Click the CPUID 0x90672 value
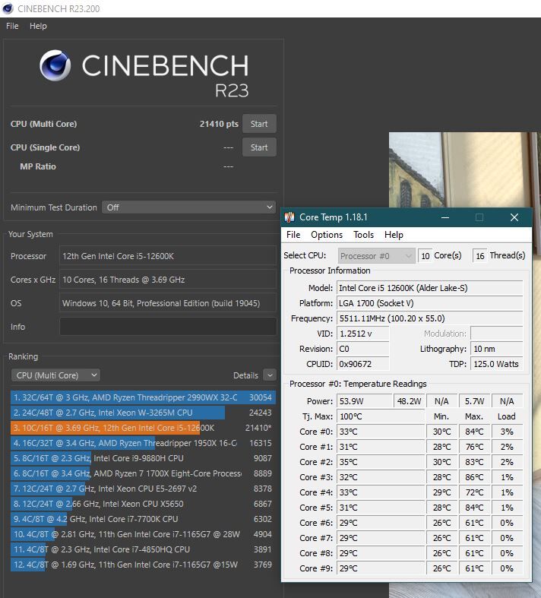 (x=363, y=364)
